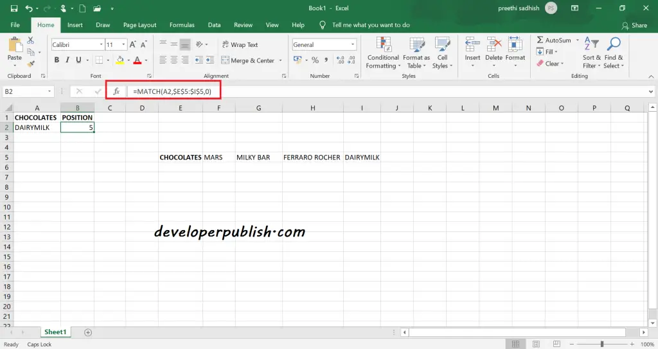This screenshot has width=658, height=349.
Task: Add a new sheet with plus icon
Action: coord(87,332)
